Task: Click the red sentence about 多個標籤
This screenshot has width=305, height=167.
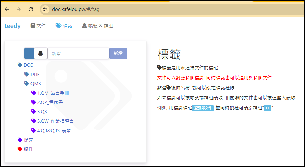Action: point(215,78)
